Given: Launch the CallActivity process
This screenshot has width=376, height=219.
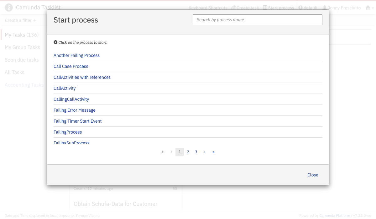Looking at the screenshot, I should (x=65, y=88).
